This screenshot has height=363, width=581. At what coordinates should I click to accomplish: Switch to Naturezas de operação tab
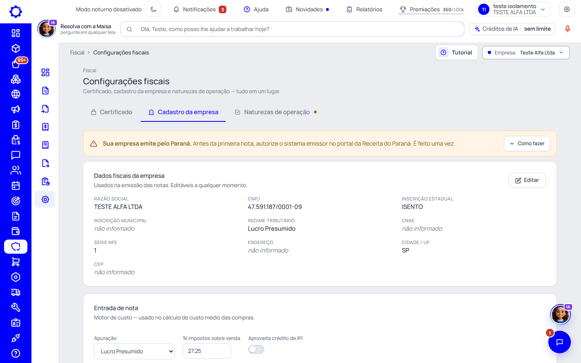(276, 112)
